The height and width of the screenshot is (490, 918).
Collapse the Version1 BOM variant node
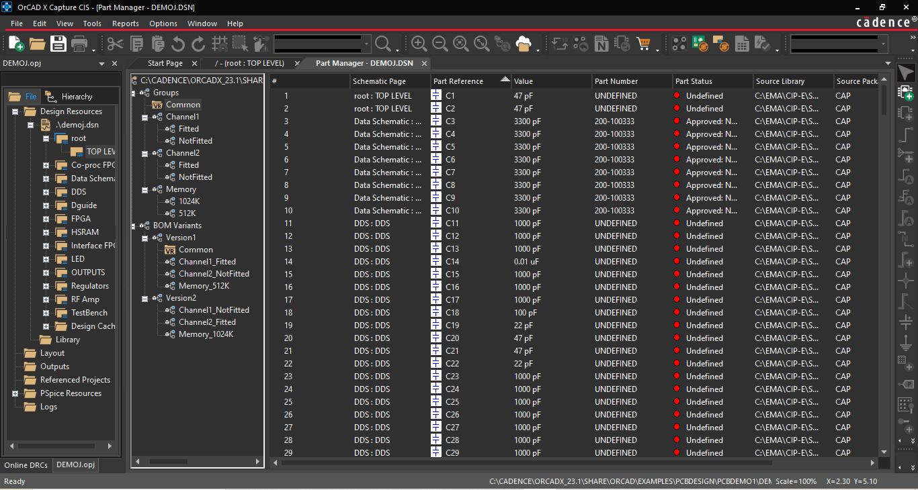tap(145, 238)
